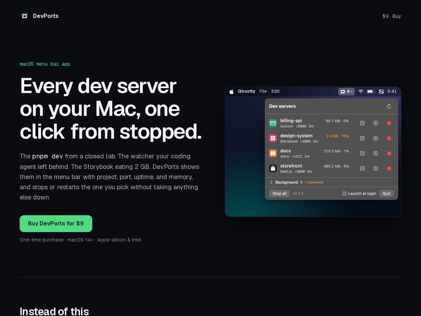Stop the design-system server
Image resolution: width=421 pixels, height=316 pixels.
point(389,138)
